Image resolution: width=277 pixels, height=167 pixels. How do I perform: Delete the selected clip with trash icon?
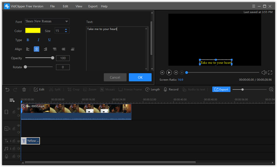[24, 90]
